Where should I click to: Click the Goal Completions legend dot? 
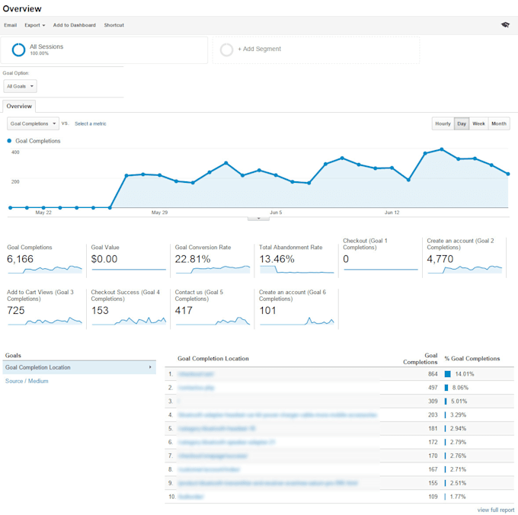(9, 141)
